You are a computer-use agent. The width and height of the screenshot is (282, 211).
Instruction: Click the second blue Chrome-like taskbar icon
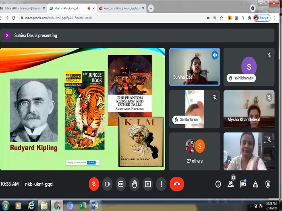point(70,206)
